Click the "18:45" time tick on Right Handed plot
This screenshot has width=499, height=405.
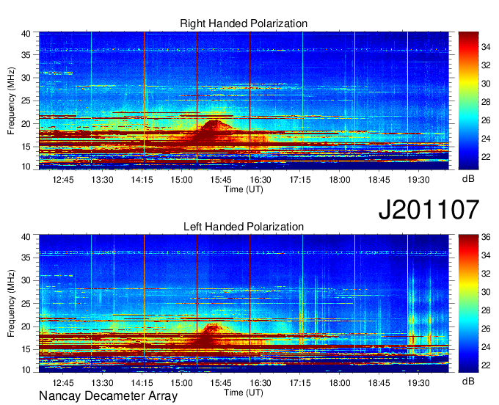[x=379, y=180]
